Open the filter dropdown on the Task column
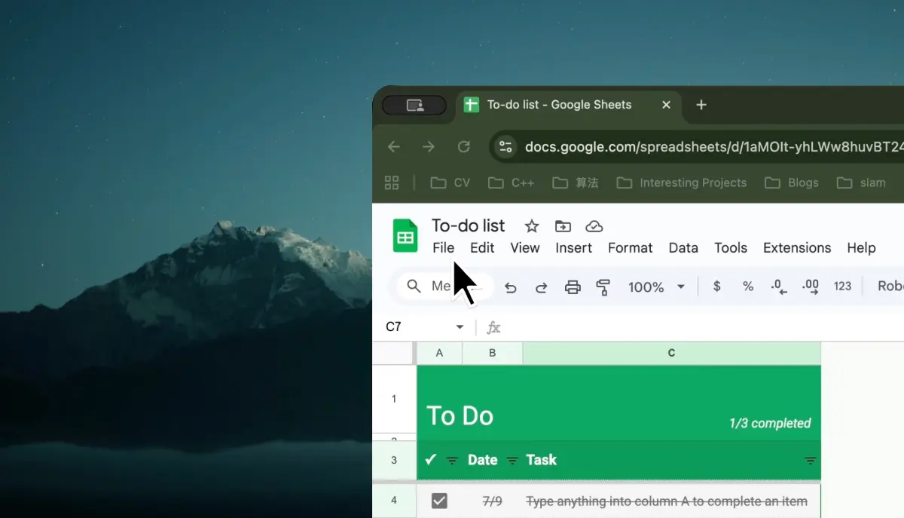Viewport: 904px width, 518px height. (810, 460)
